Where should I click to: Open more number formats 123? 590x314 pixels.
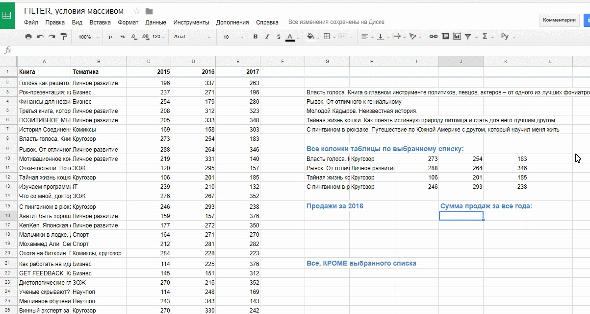click(158, 37)
